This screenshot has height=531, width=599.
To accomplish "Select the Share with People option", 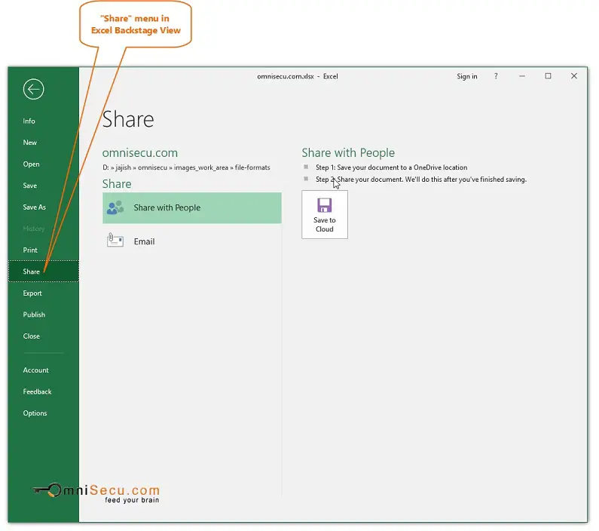I will pyautogui.click(x=192, y=208).
